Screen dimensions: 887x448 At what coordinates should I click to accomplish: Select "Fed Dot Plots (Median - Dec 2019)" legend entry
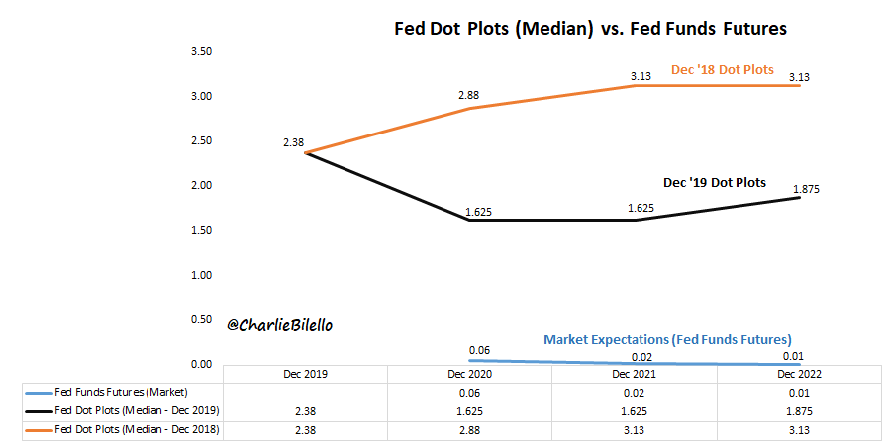coord(137,409)
